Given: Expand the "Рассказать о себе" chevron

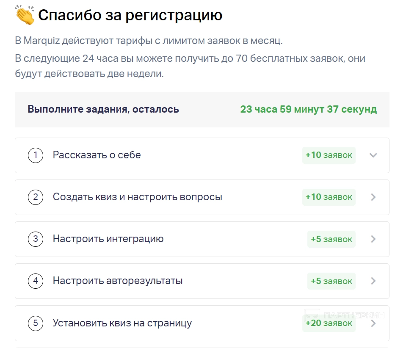Looking at the screenshot, I should [373, 155].
